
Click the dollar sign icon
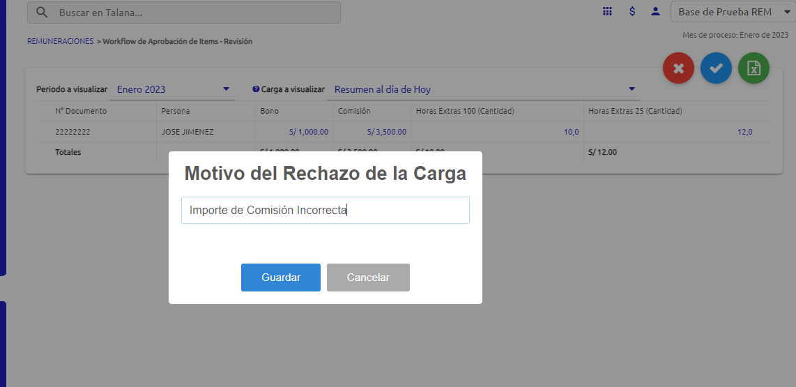[x=632, y=12]
